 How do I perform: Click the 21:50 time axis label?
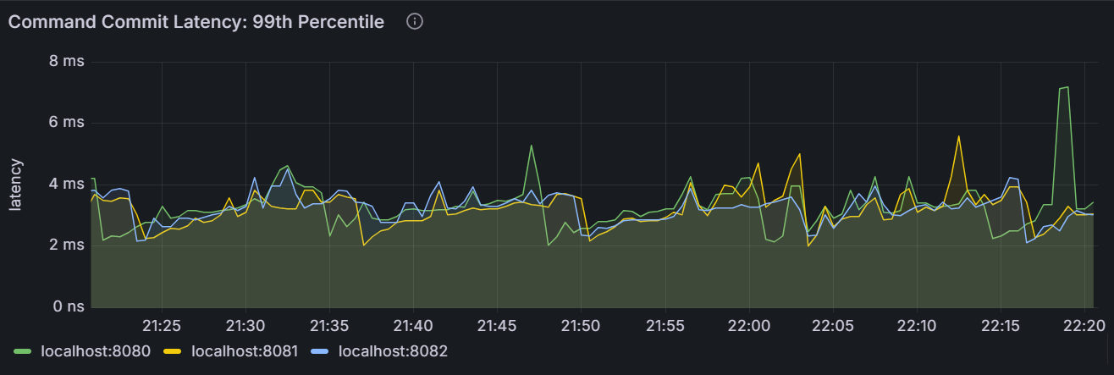click(x=581, y=326)
